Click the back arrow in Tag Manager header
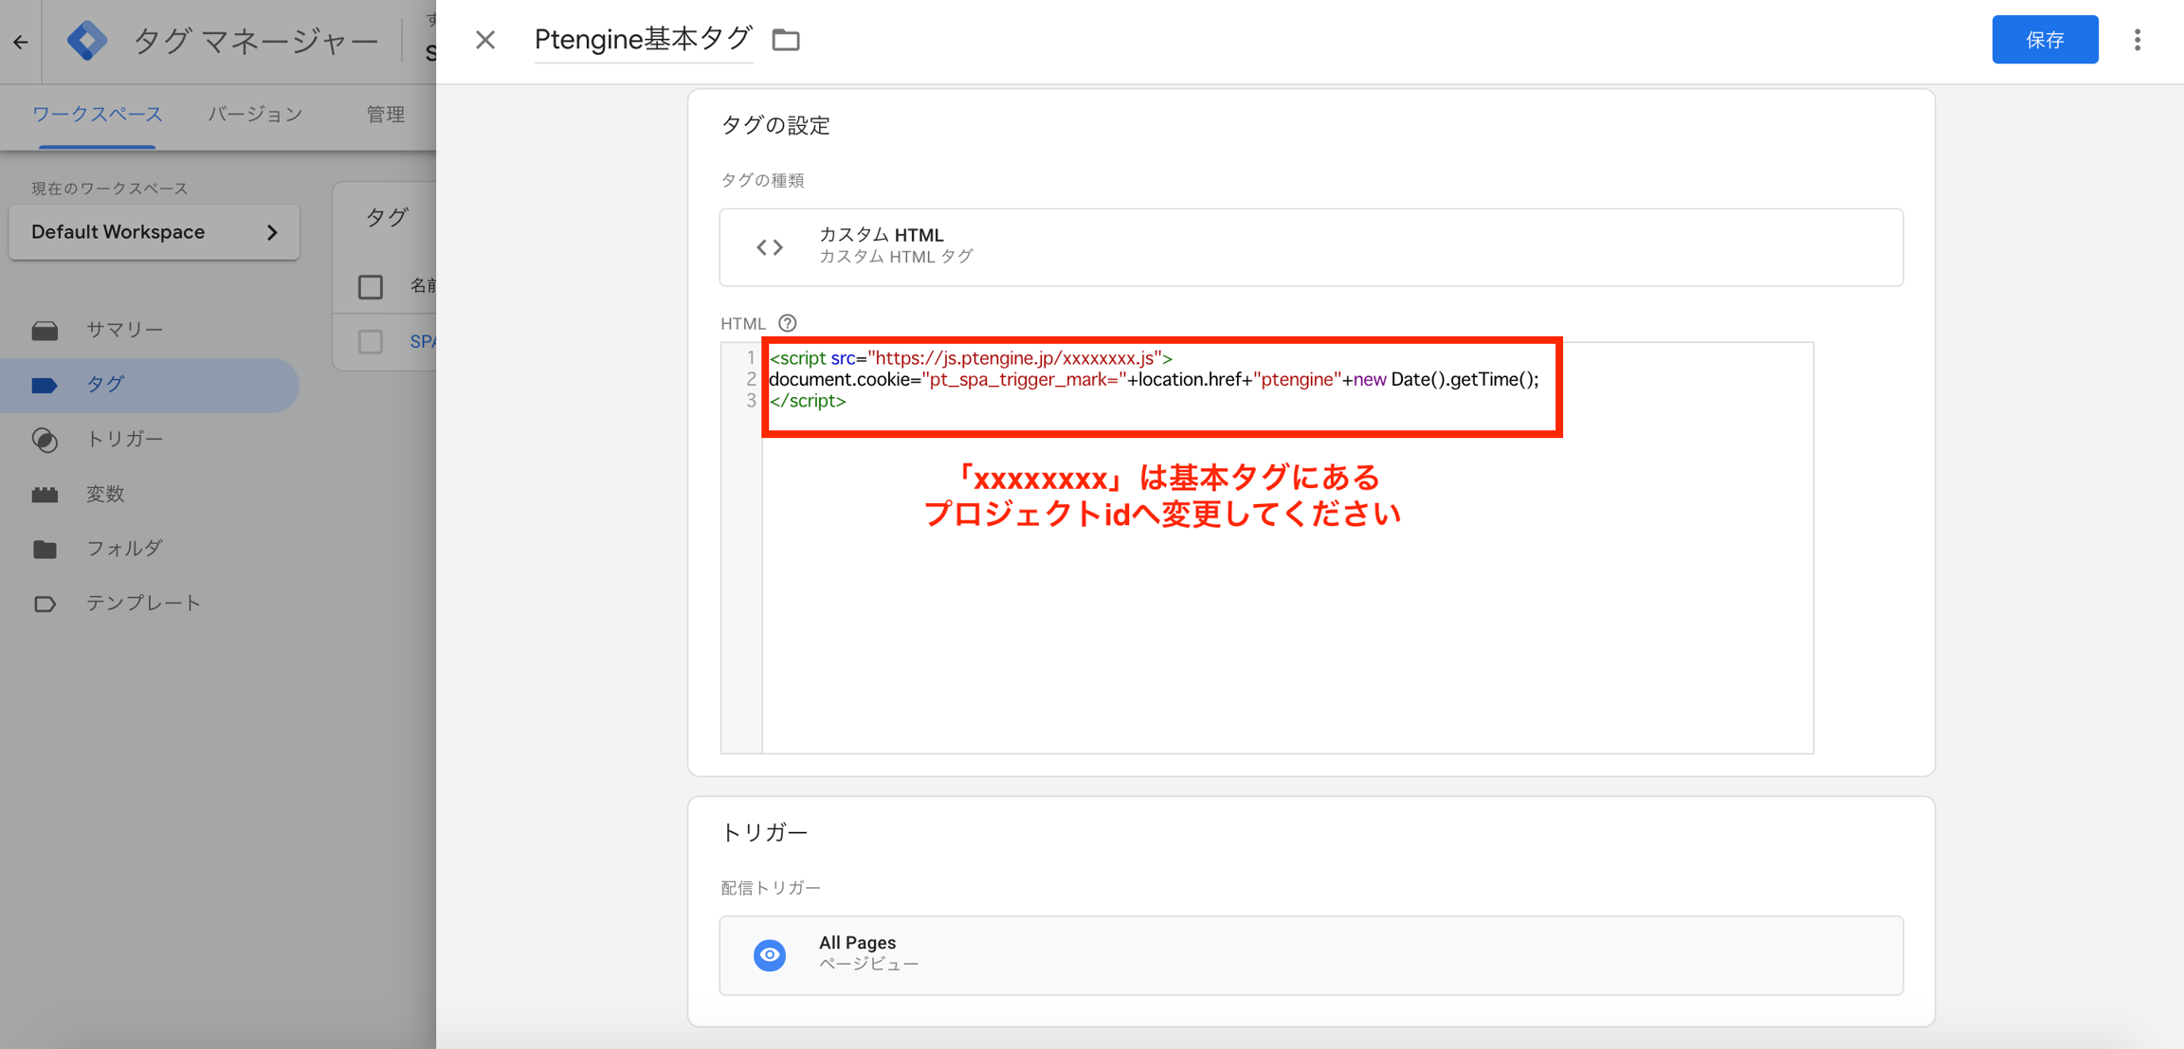2184x1049 pixels. tap(21, 42)
